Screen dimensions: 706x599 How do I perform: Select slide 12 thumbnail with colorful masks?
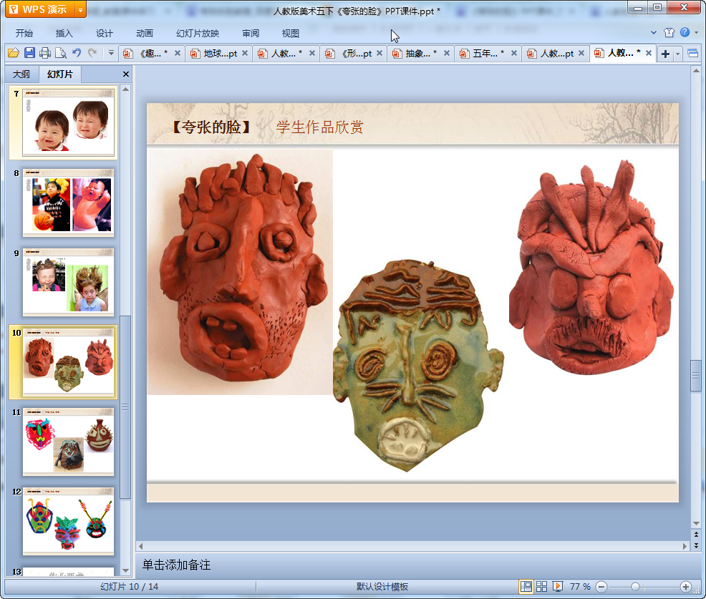(69, 522)
